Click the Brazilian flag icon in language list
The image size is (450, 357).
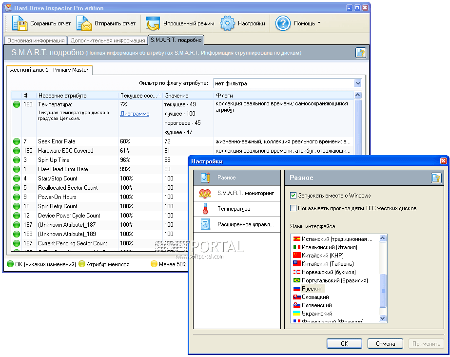(x=297, y=280)
